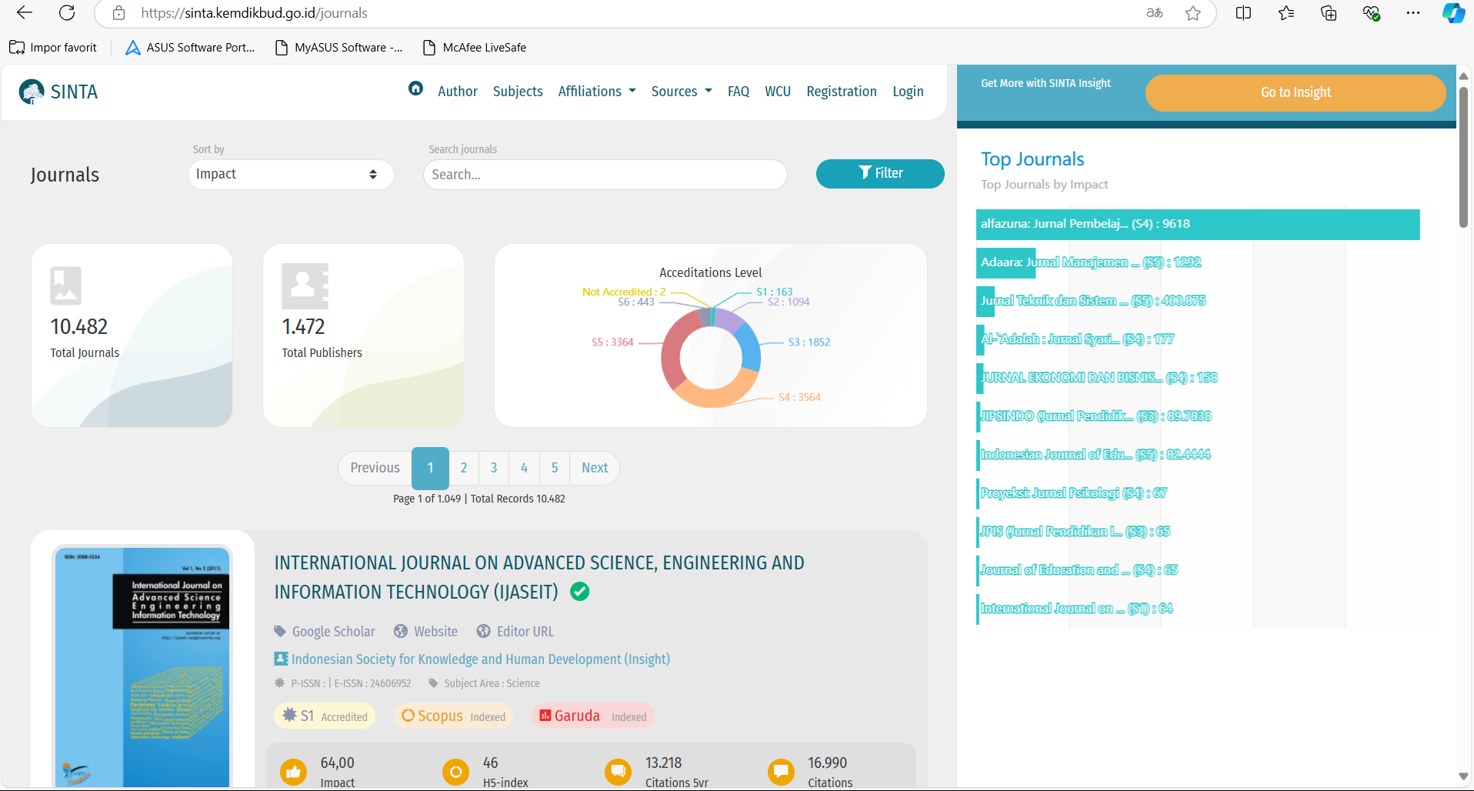Click the alfazuna top journal bar
Viewport: 1474px width, 791px height.
[x=1197, y=225]
